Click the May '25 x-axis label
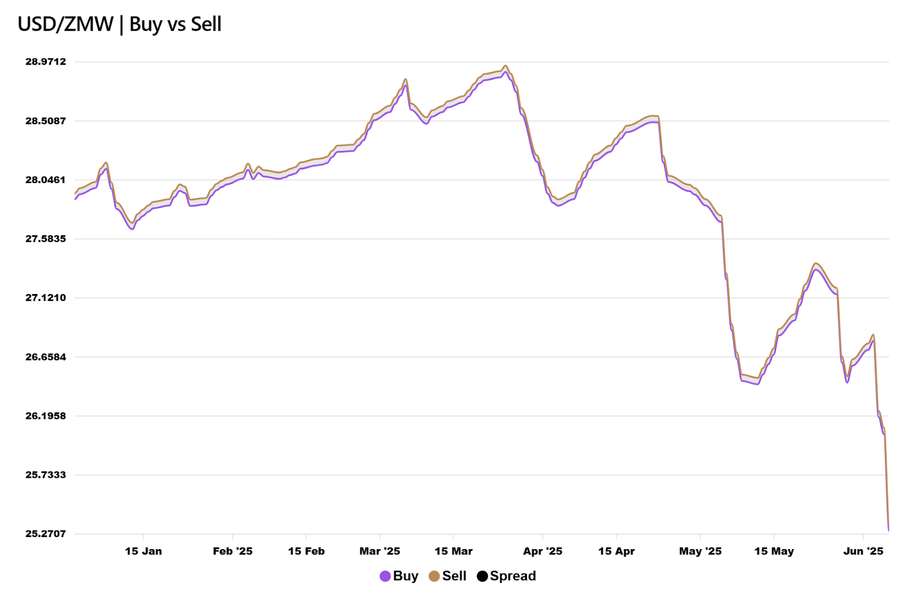The width and height of the screenshot is (915, 596). [x=700, y=551]
